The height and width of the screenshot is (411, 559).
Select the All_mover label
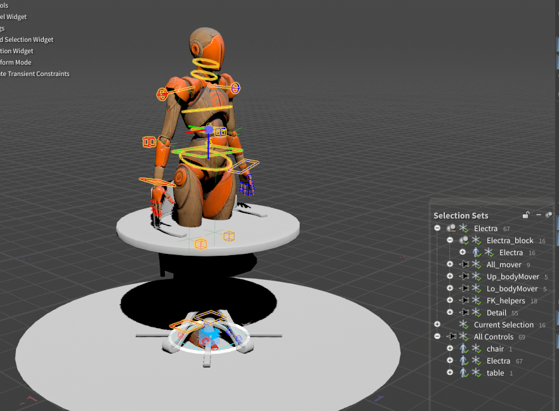pyautogui.click(x=504, y=265)
